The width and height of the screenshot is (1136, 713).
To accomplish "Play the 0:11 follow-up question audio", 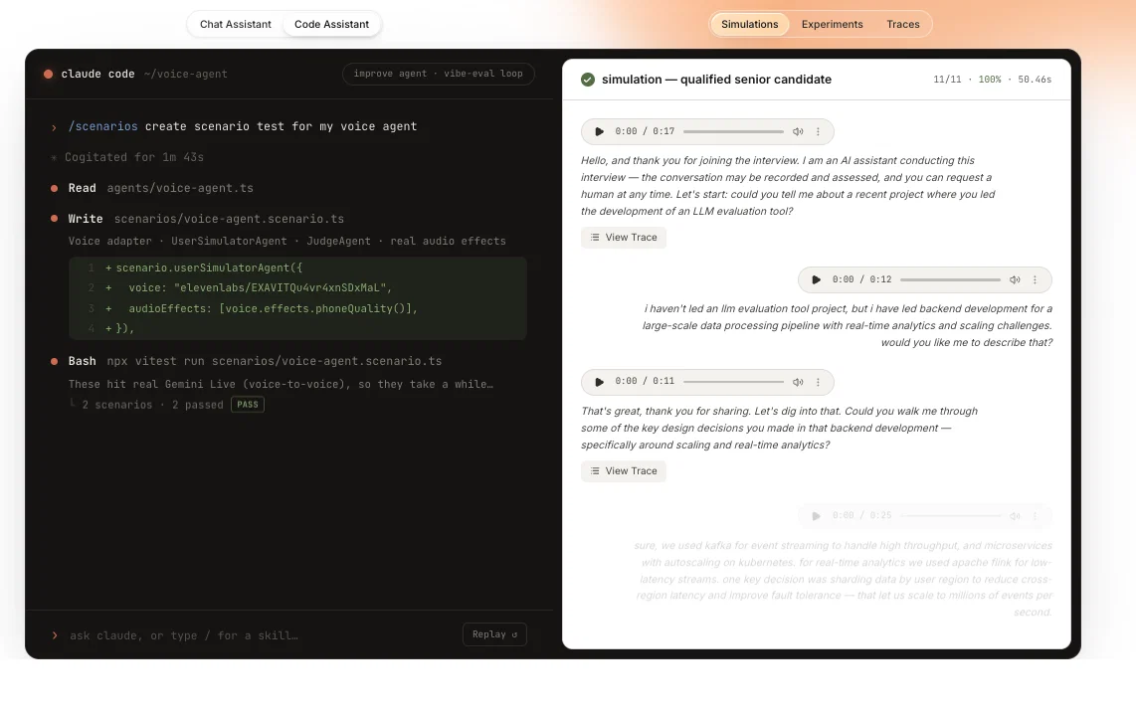I will tap(599, 382).
